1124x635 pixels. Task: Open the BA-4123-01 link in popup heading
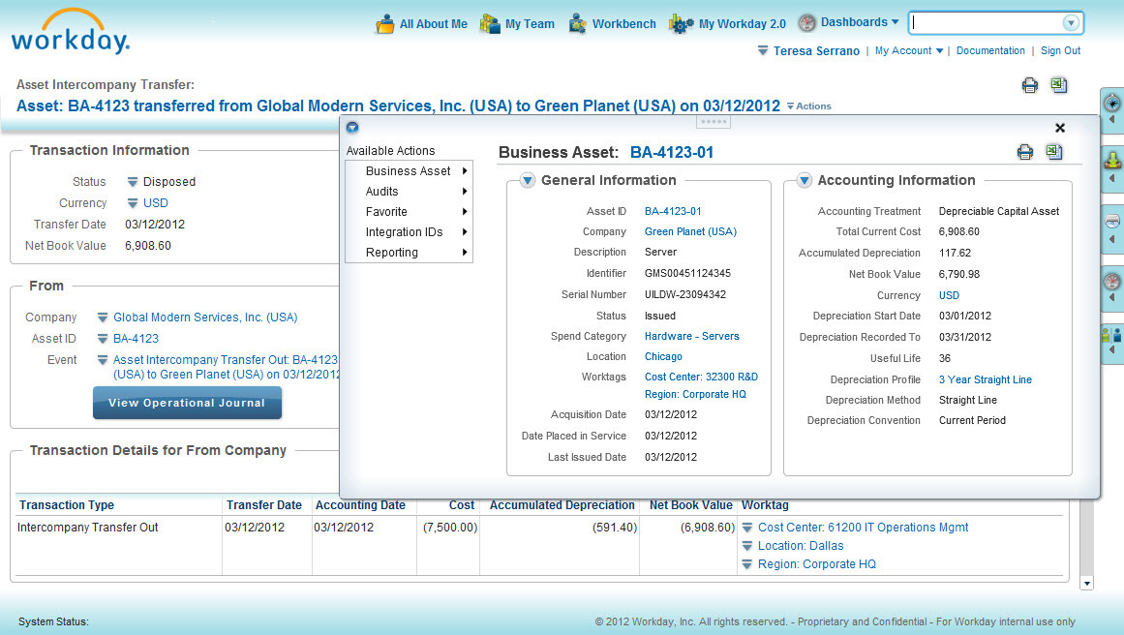tap(672, 153)
